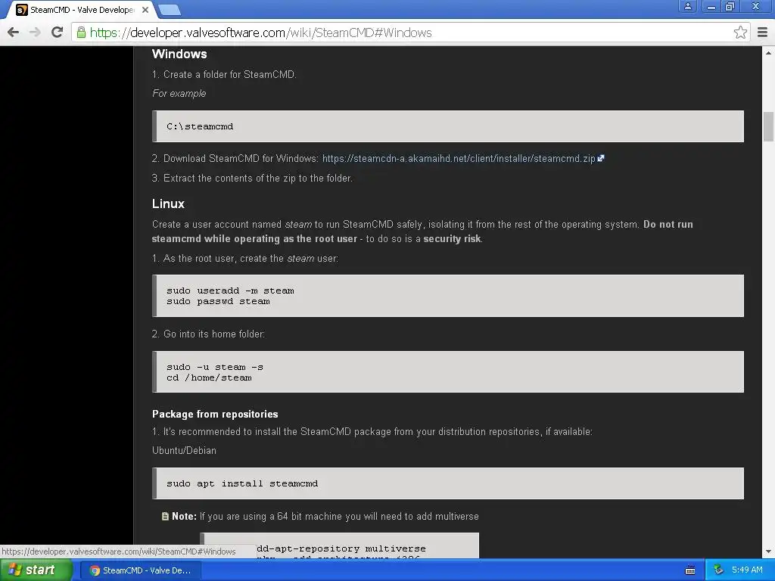Click the scrollbar up arrow
This screenshot has height=581, width=775.
(768, 52)
